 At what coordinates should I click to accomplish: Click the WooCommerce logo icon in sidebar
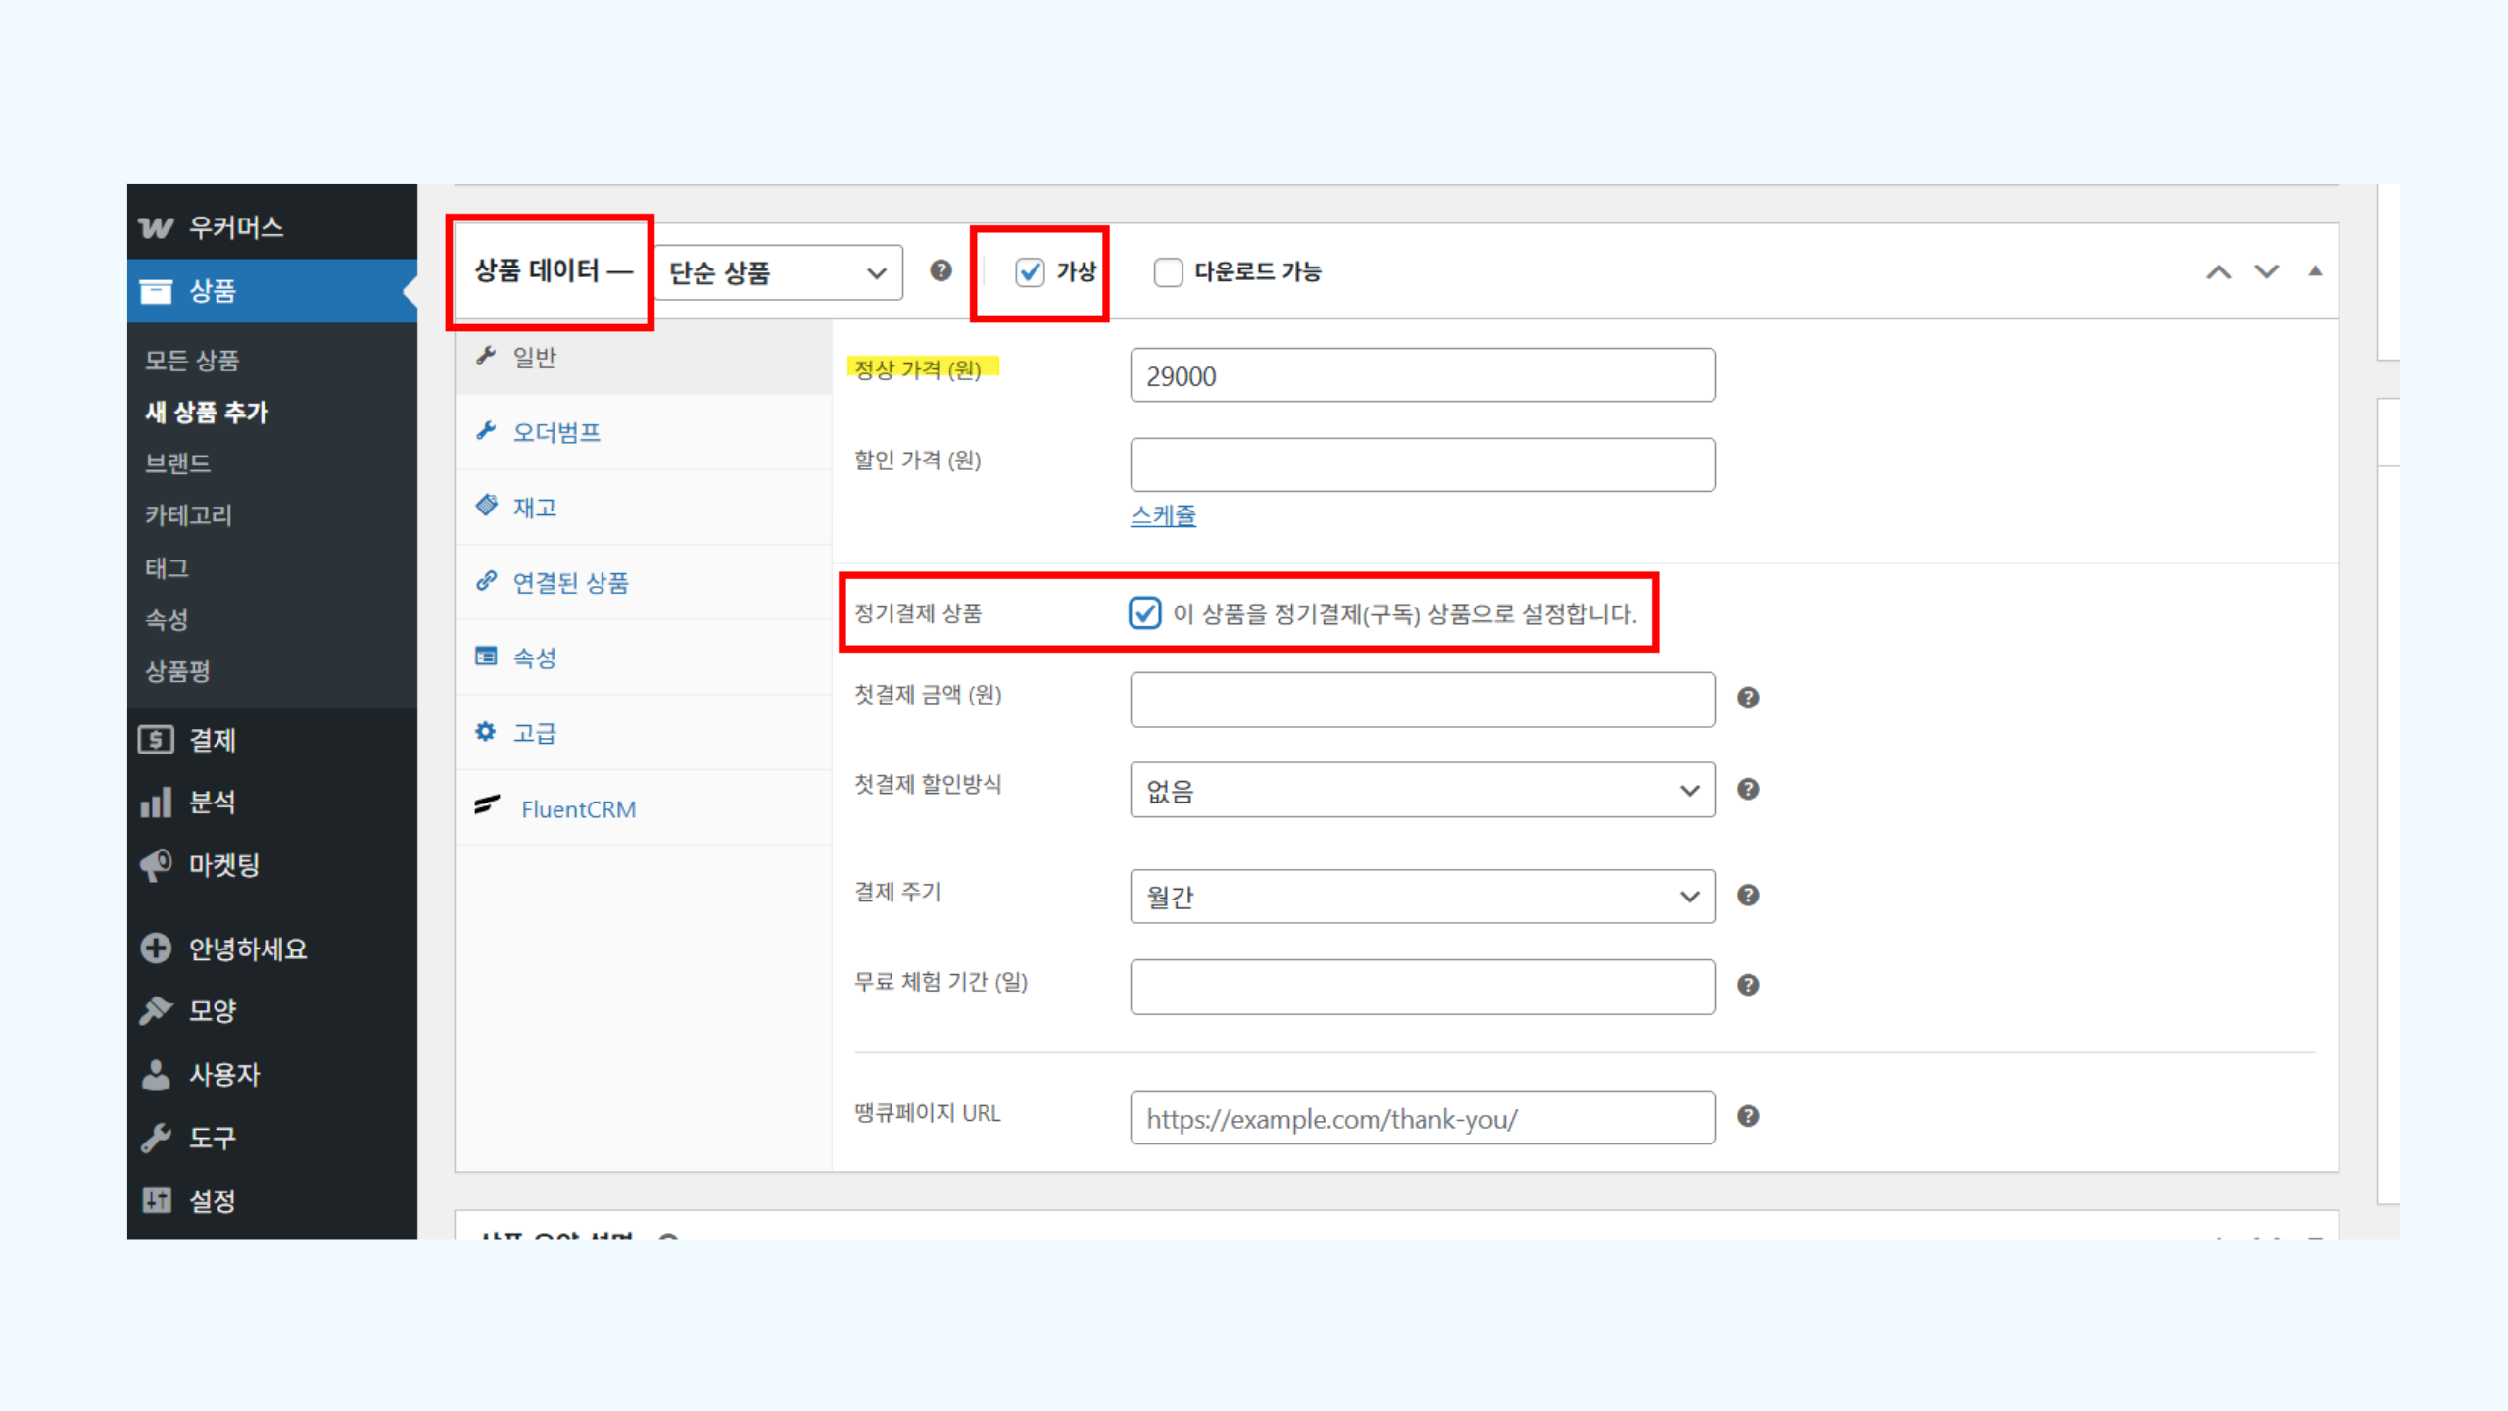coord(156,227)
